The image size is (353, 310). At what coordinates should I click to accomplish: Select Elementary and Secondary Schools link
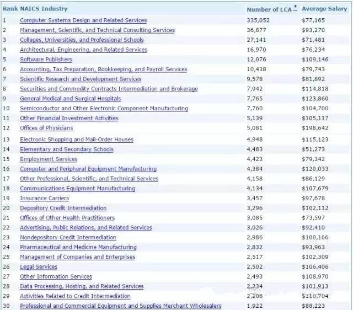pos(67,149)
